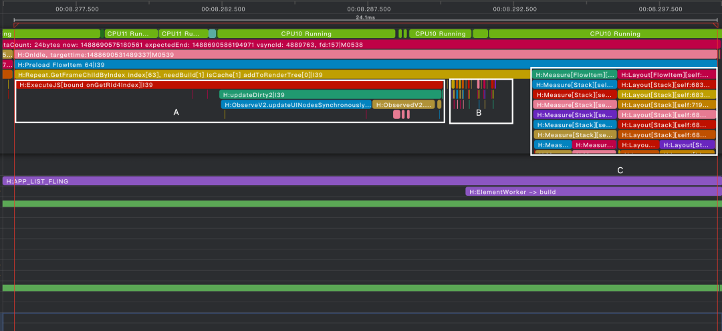This screenshot has height=331, width=722.
Task: Select the green bar directly below H:ElementWorker
Action: [361, 203]
